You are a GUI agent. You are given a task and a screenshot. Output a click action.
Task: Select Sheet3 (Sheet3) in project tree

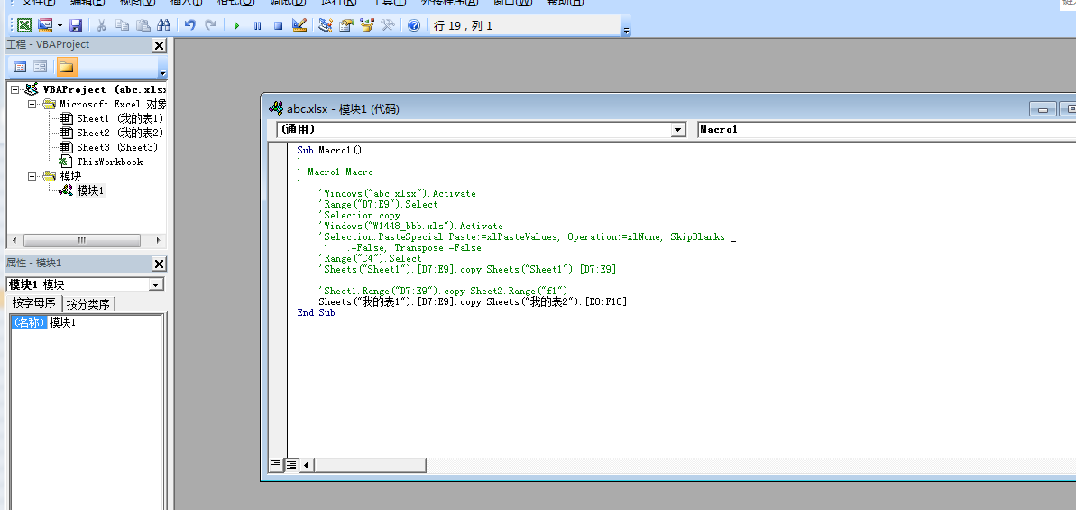(117, 147)
